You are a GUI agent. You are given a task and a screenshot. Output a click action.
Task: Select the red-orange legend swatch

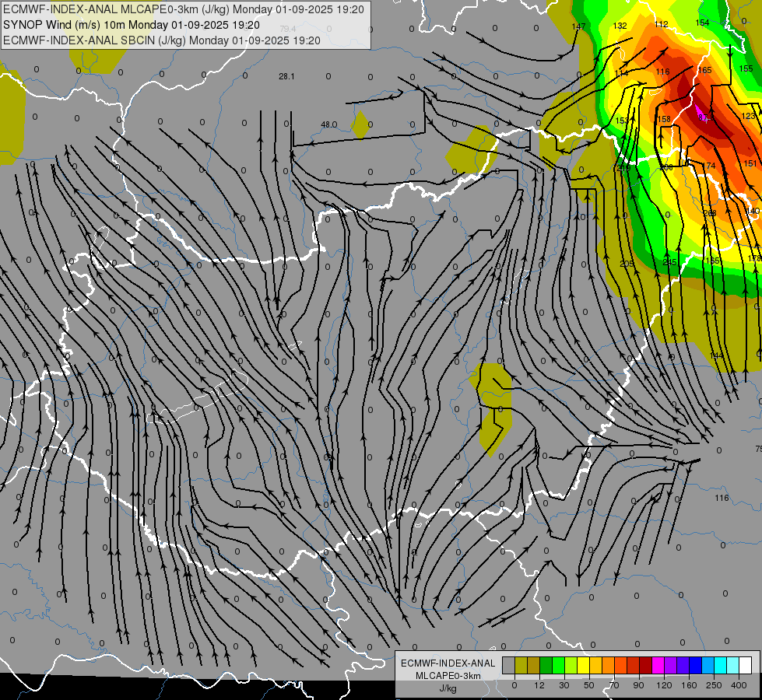point(621,665)
